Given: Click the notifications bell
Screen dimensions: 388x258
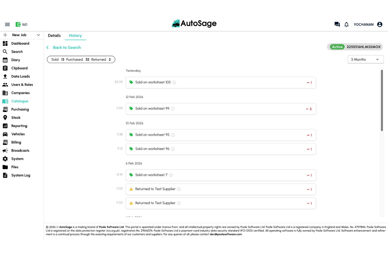Looking at the screenshot, I should [346, 24].
